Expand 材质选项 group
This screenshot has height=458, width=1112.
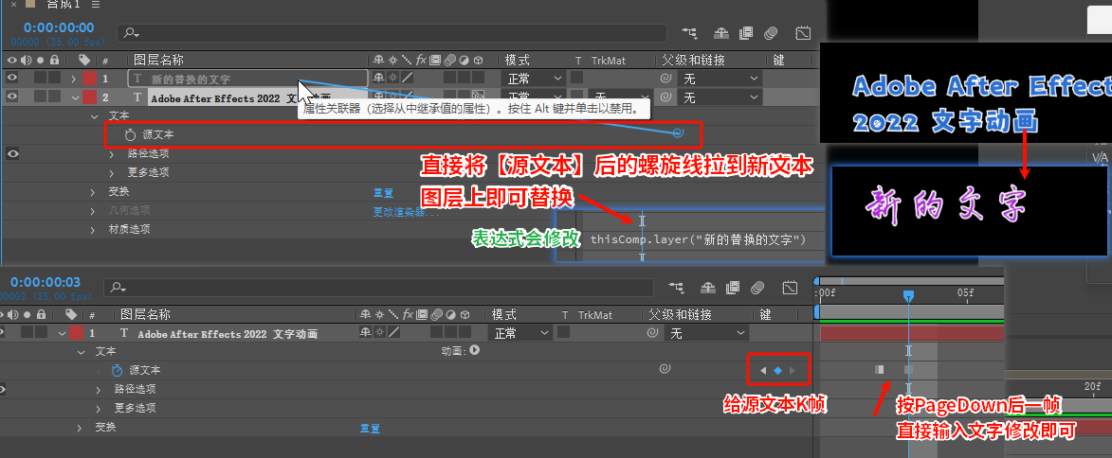(x=94, y=229)
